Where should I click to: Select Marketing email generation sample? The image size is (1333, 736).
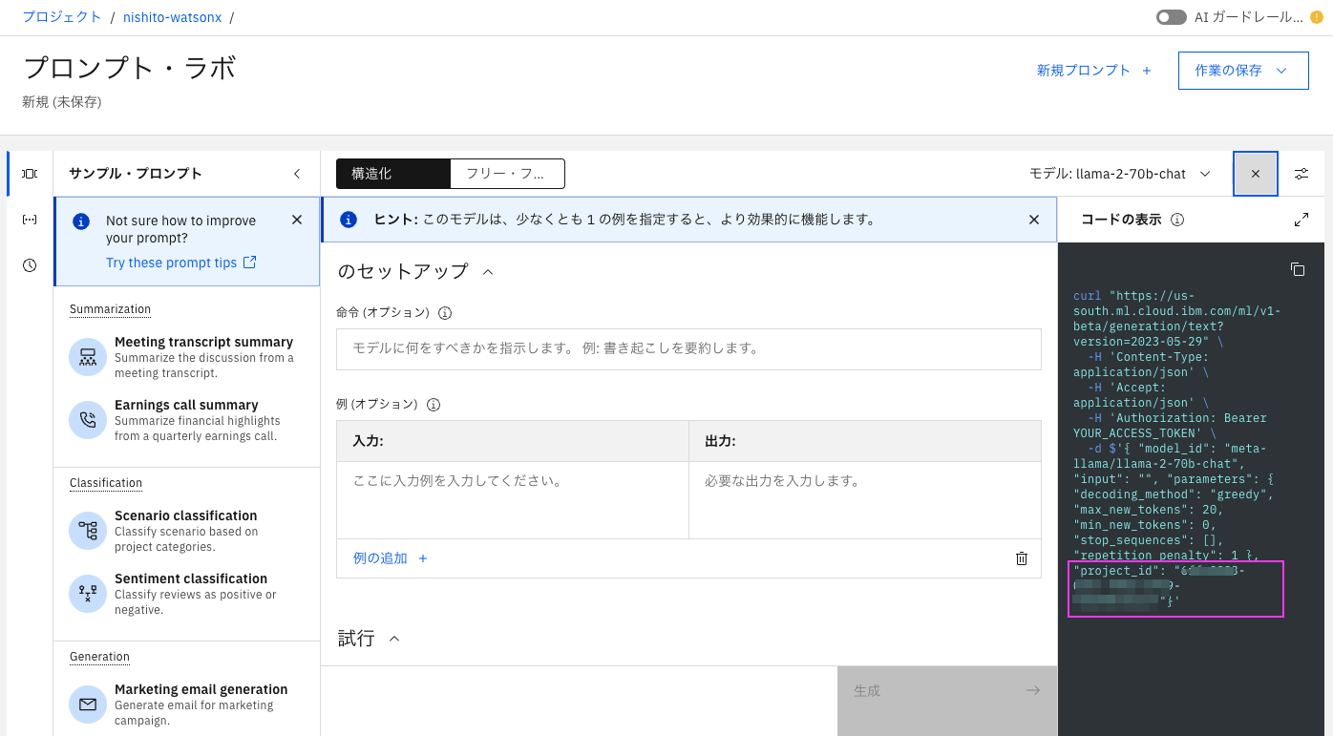186,704
